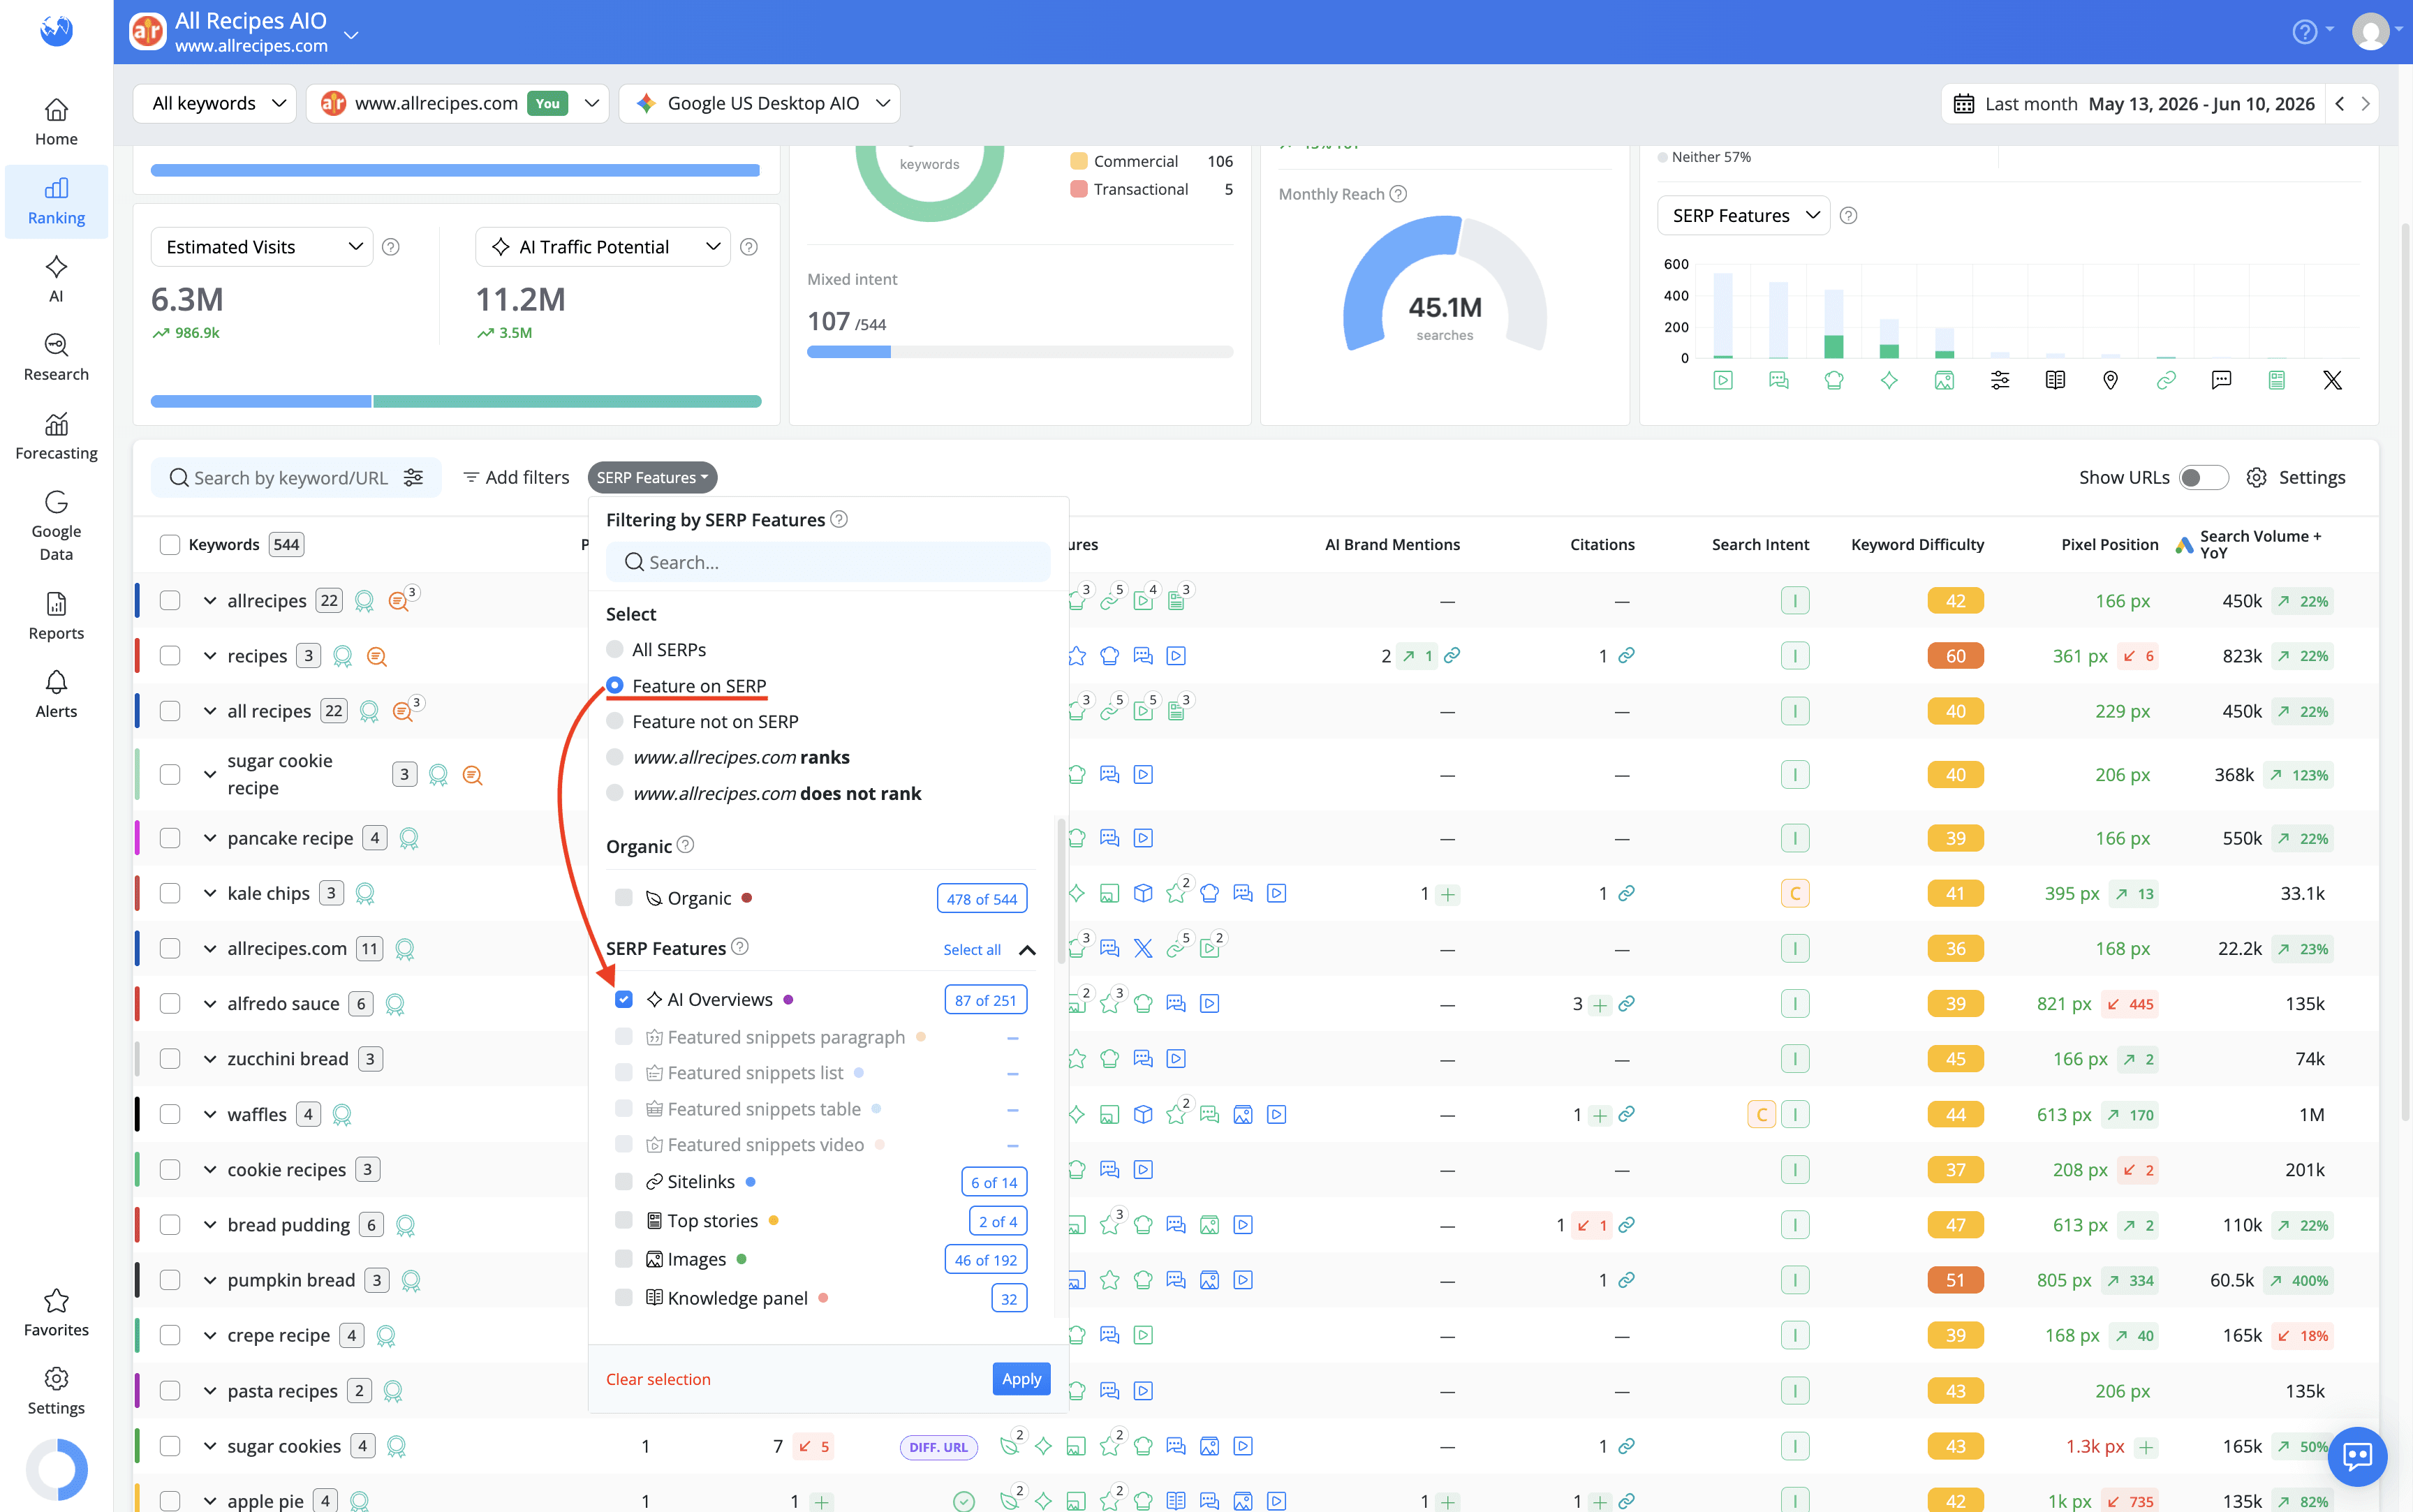Select www.allrecipes.com does not rank option
The width and height of the screenshot is (2413, 1512).
[615, 793]
